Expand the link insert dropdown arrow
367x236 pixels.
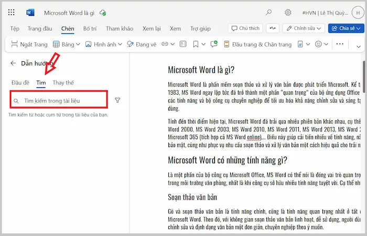point(172,44)
